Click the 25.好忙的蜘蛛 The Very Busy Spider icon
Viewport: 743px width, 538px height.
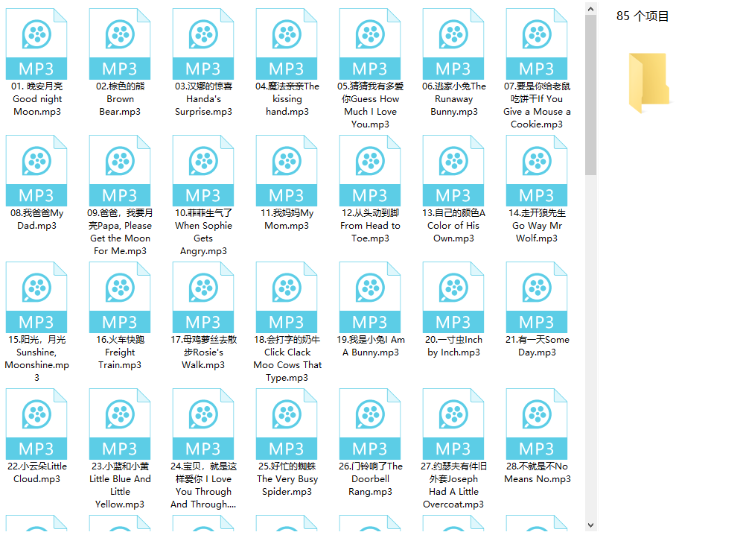pyautogui.click(x=287, y=424)
